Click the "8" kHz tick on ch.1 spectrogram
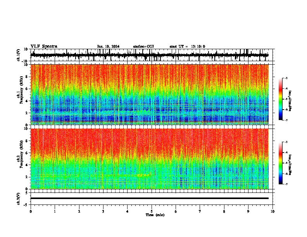 coord(27,77)
